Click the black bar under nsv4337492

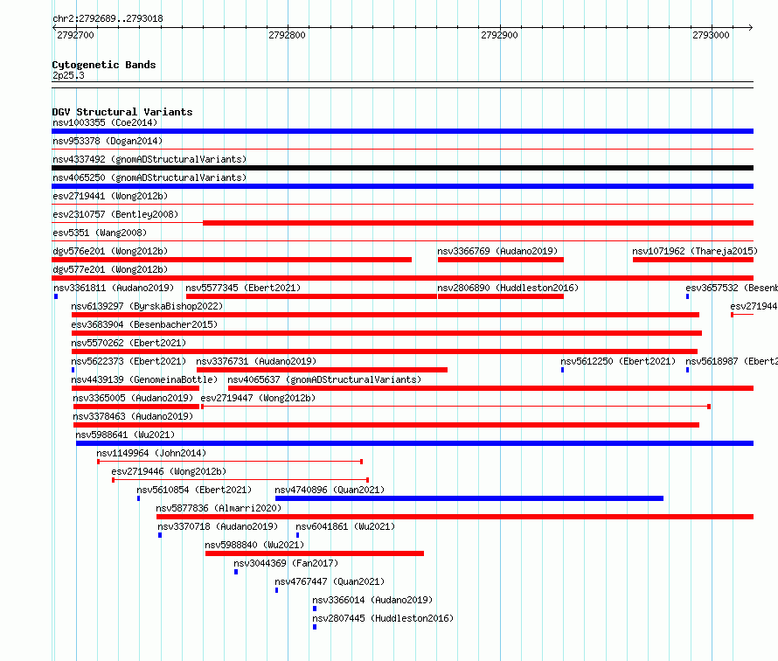click(402, 168)
